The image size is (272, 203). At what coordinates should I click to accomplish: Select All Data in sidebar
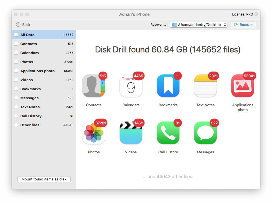tap(44, 35)
